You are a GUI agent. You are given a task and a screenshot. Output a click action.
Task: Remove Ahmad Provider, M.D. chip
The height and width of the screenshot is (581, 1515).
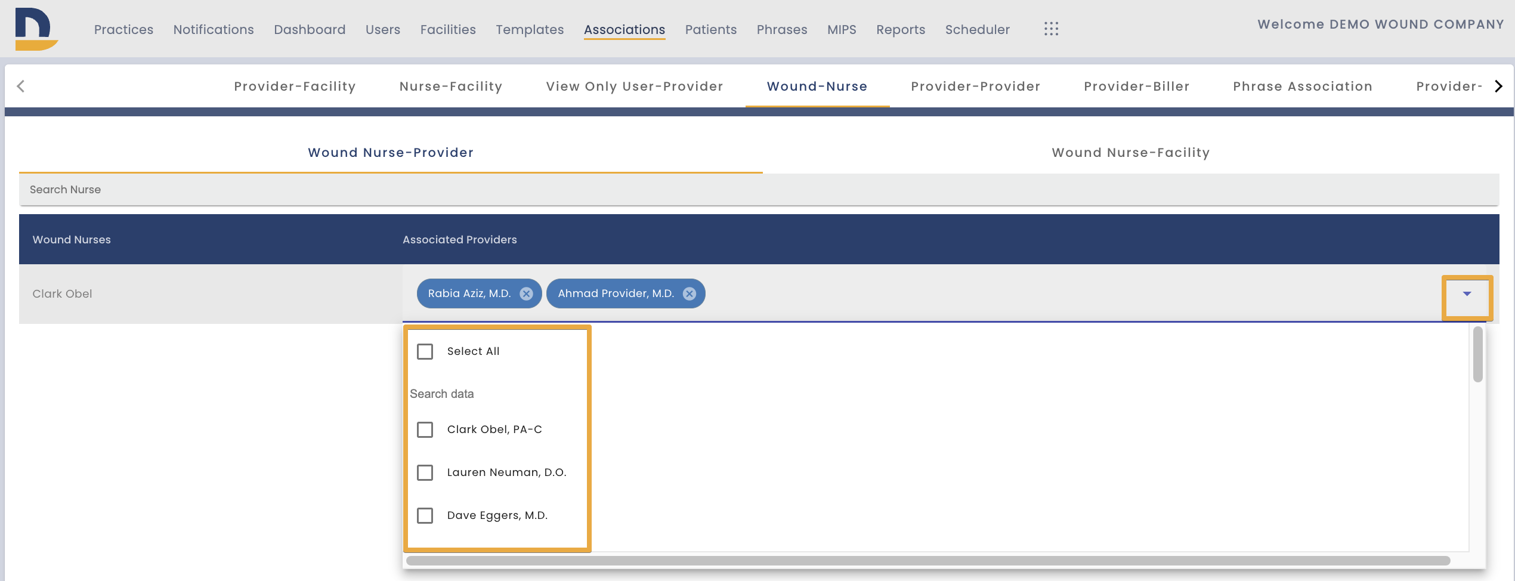(x=690, y=293)
